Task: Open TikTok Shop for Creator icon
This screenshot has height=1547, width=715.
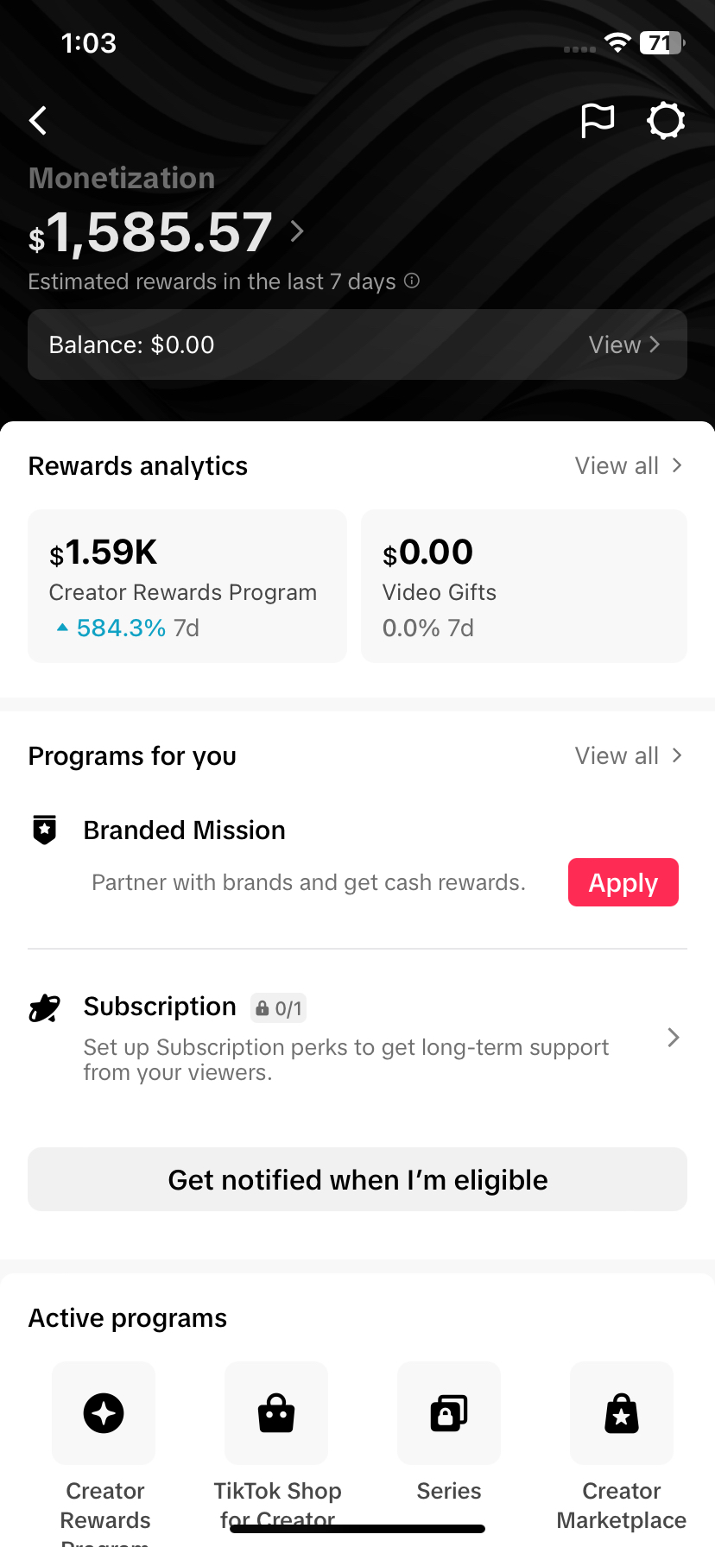Action: coord(276,1413)
